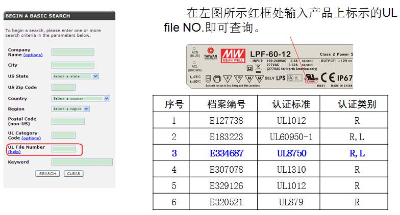
Task: Click the Taiwan Excellence emblem on label
Action: coord(210,53)
